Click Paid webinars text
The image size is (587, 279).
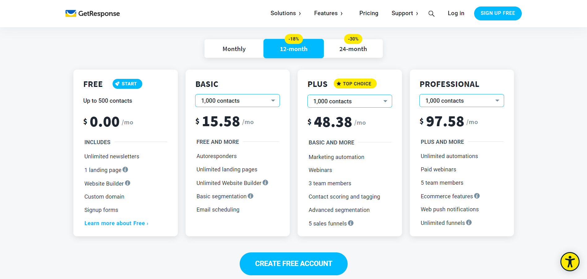(x=438, y=170)
